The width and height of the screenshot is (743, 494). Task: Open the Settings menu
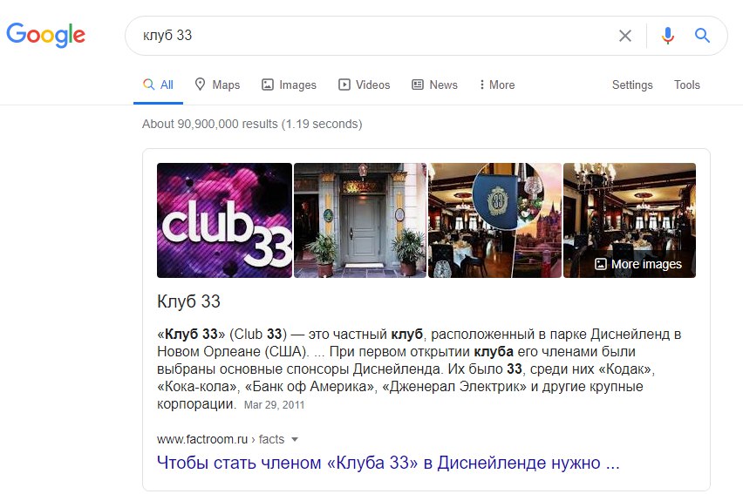click(x=632, y=85)
